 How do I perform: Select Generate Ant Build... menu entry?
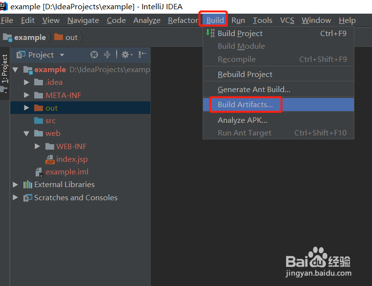279,90
